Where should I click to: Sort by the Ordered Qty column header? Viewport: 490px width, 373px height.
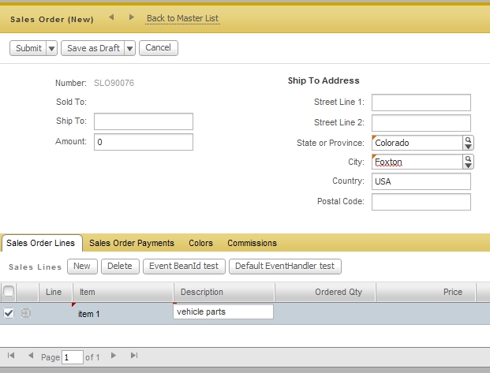(325, 292)
